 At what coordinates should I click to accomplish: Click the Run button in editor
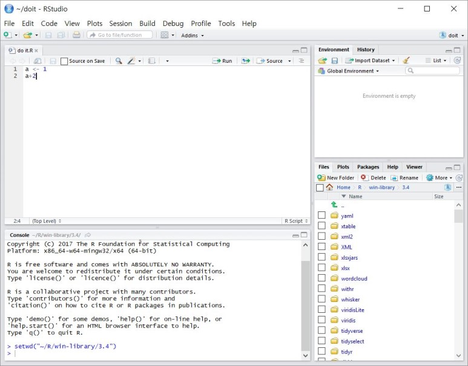(x=222, y=61)
